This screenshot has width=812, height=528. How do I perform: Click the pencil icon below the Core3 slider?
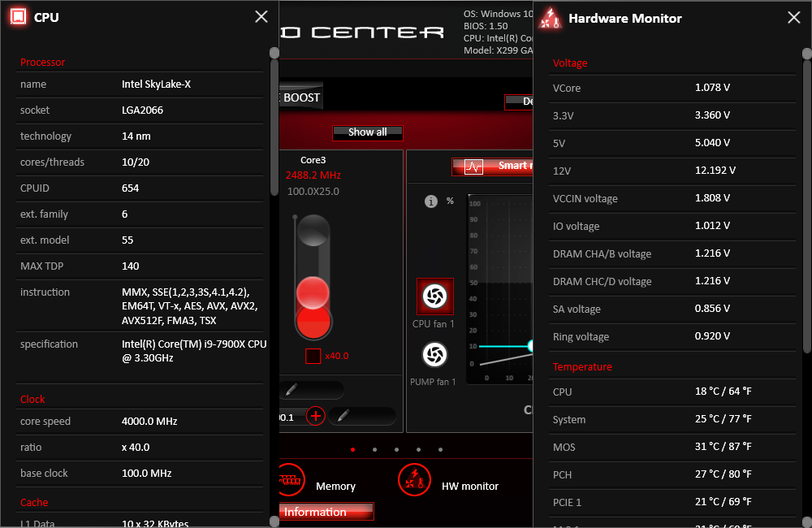pos(292,390)
